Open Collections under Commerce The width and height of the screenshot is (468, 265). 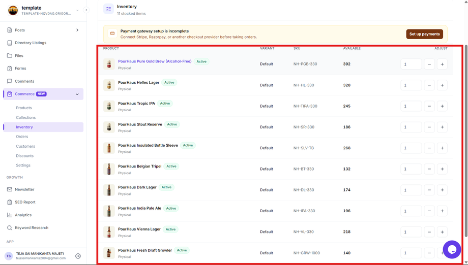pyautogui.click(x=25, y=118)
